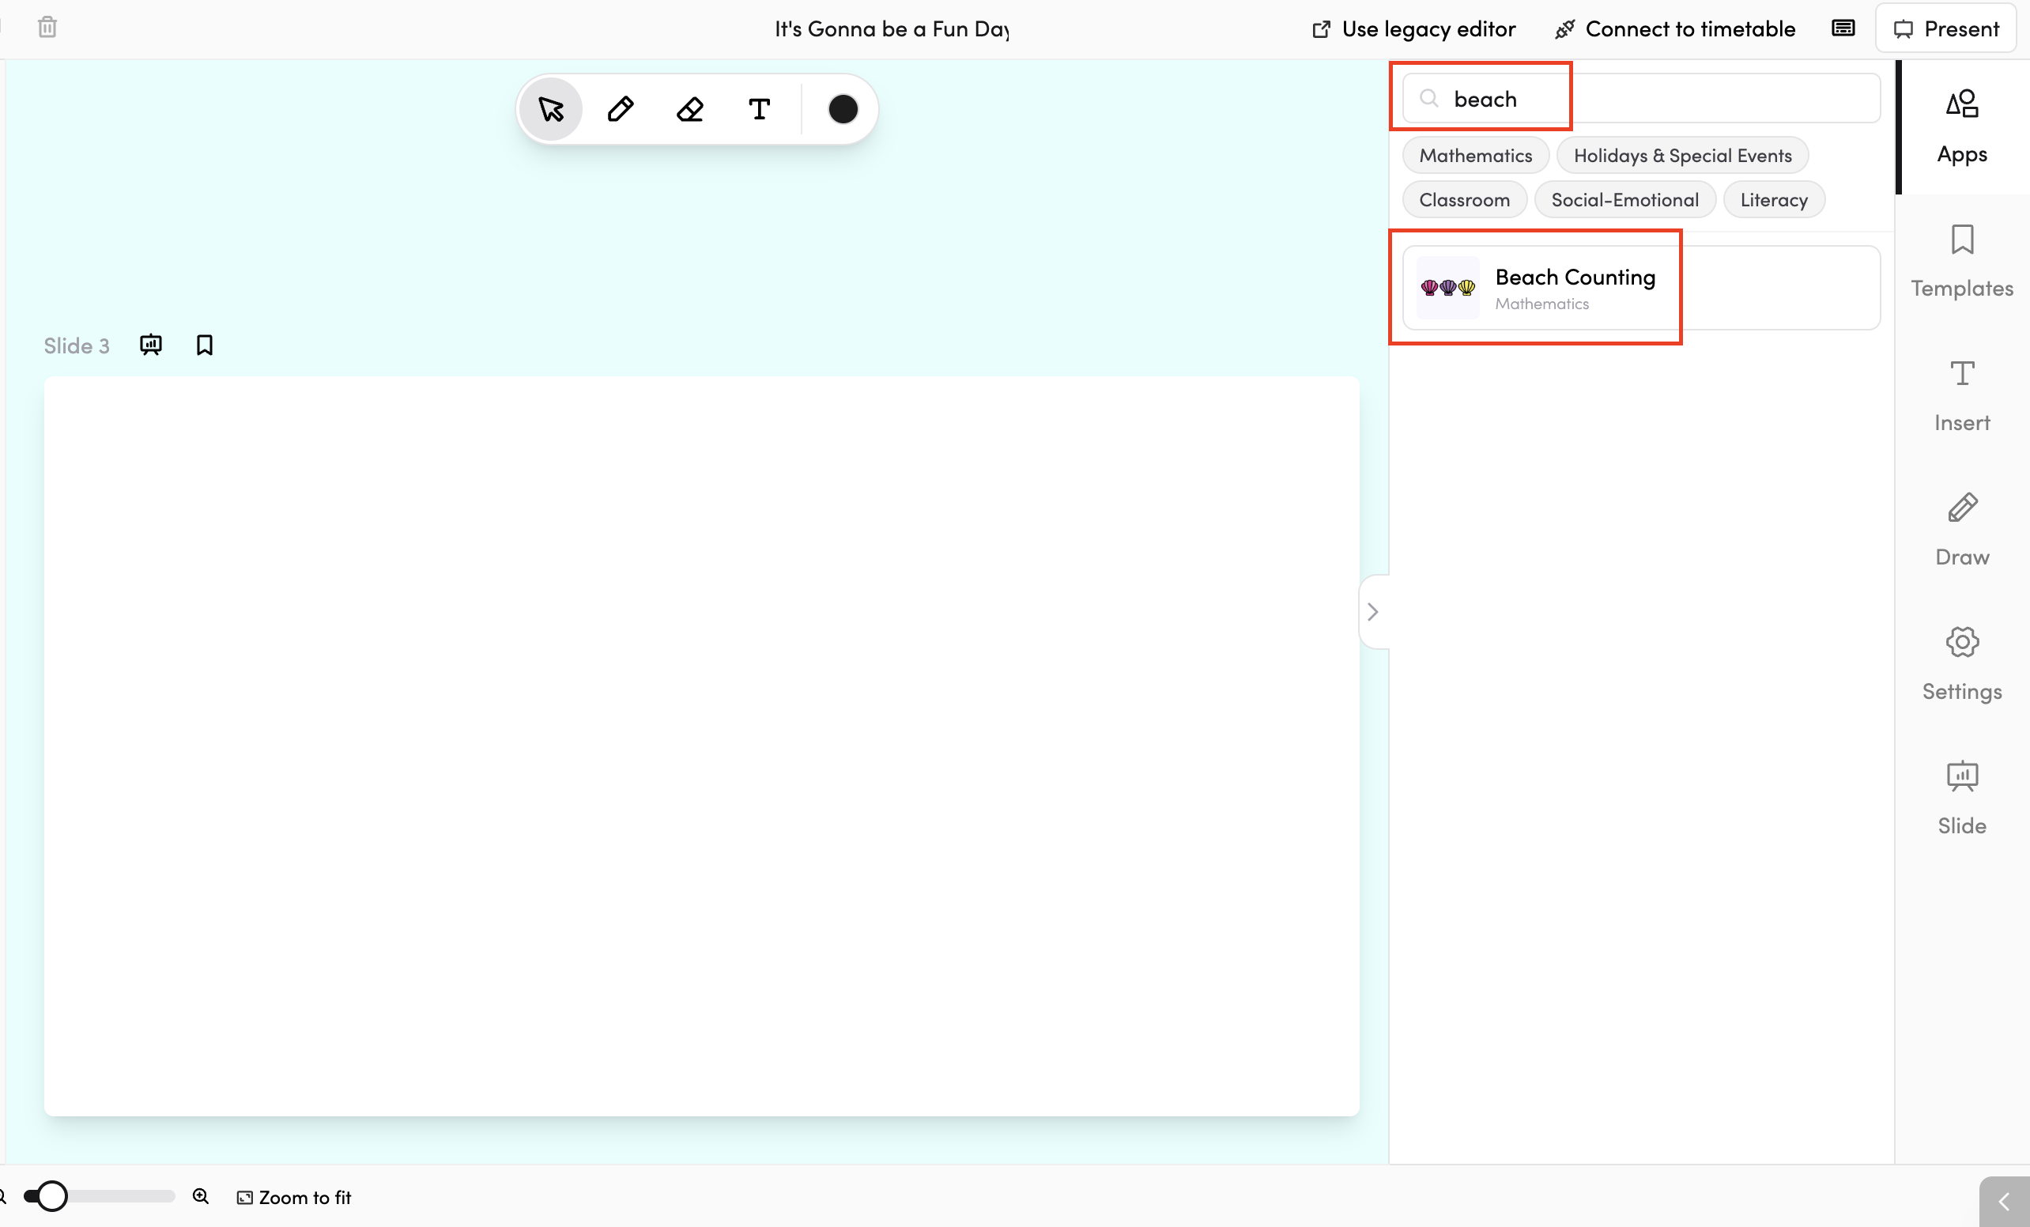2030x1227 pixels.
Task: Open the Slide sidebar tab
Action: [x=1961, y=799]
